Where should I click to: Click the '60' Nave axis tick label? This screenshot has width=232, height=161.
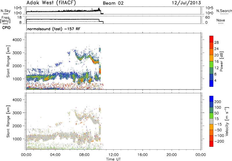[x=207, y=17]
